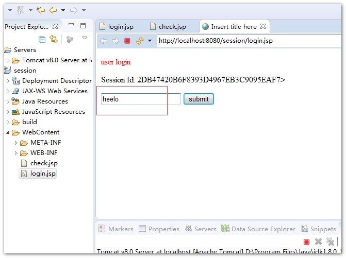Image resolution: width=346 pixels, height=258 pixels.
Task: Go forward in the internal web browser
Action: [115, 41]
